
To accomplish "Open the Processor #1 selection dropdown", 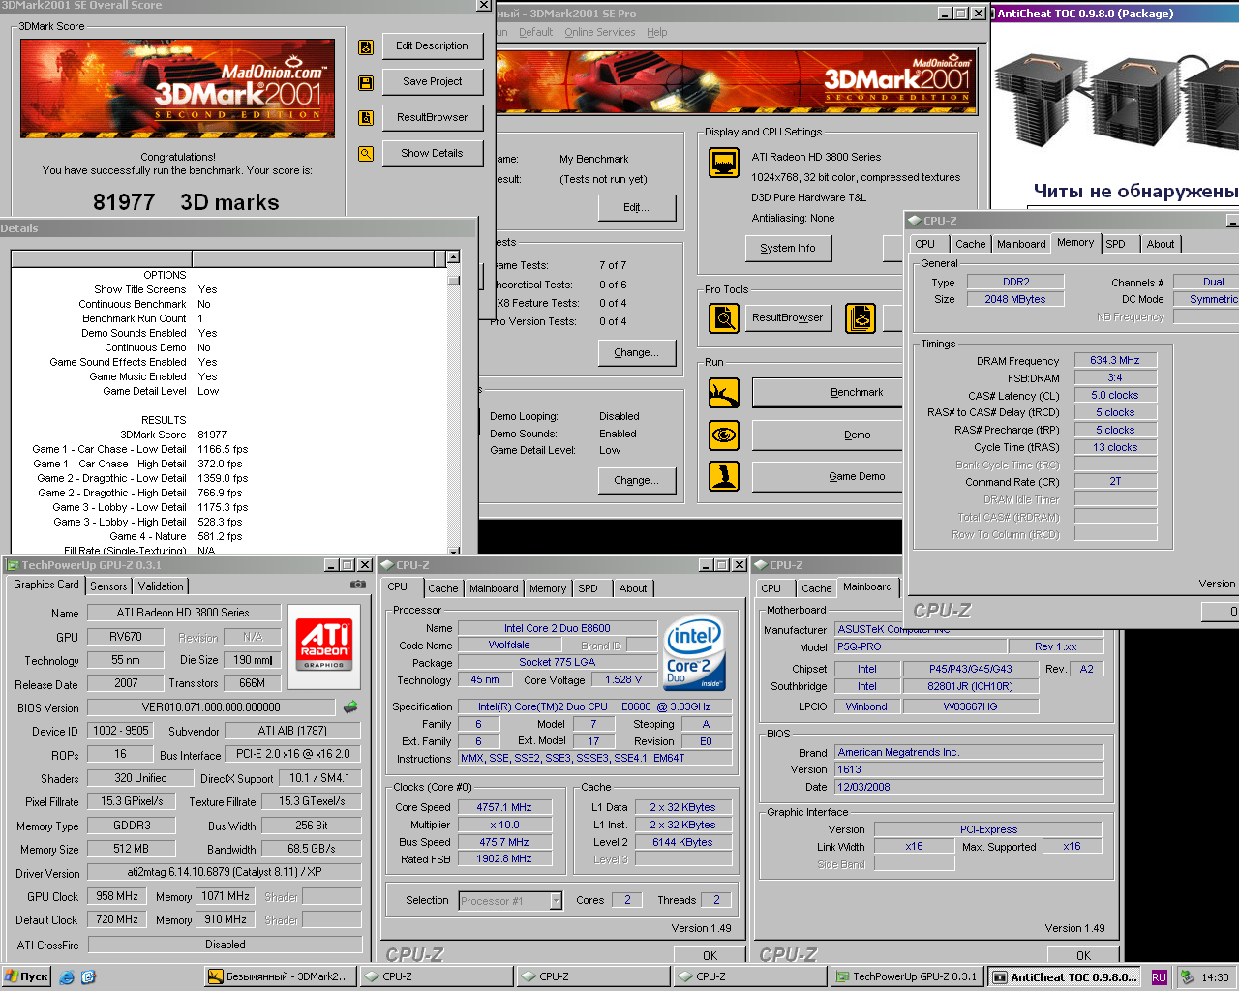I will [x=556, y=901].
